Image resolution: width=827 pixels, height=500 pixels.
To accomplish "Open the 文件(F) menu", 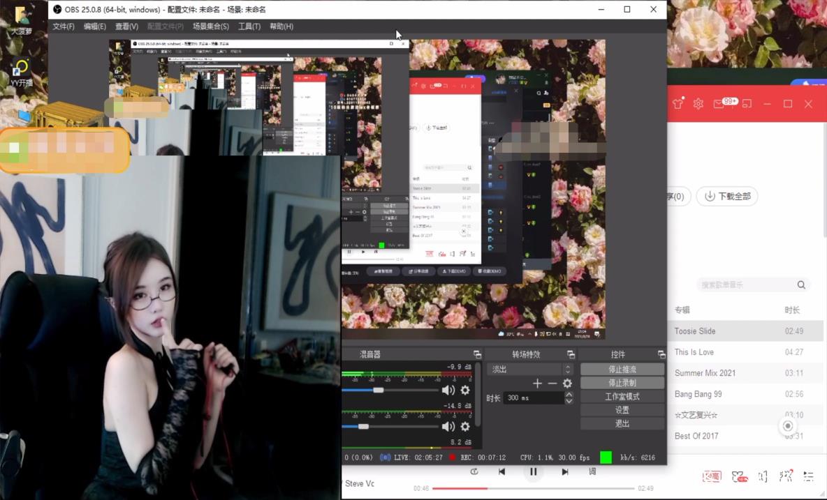I will (64, 26).
